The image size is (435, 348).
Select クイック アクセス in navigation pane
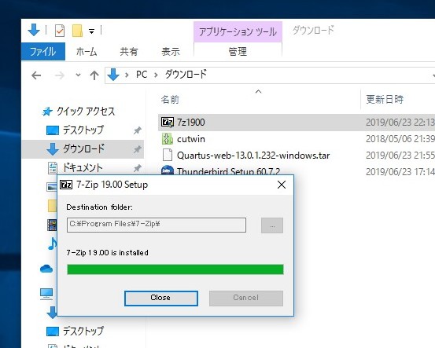(x=86, y=112)
